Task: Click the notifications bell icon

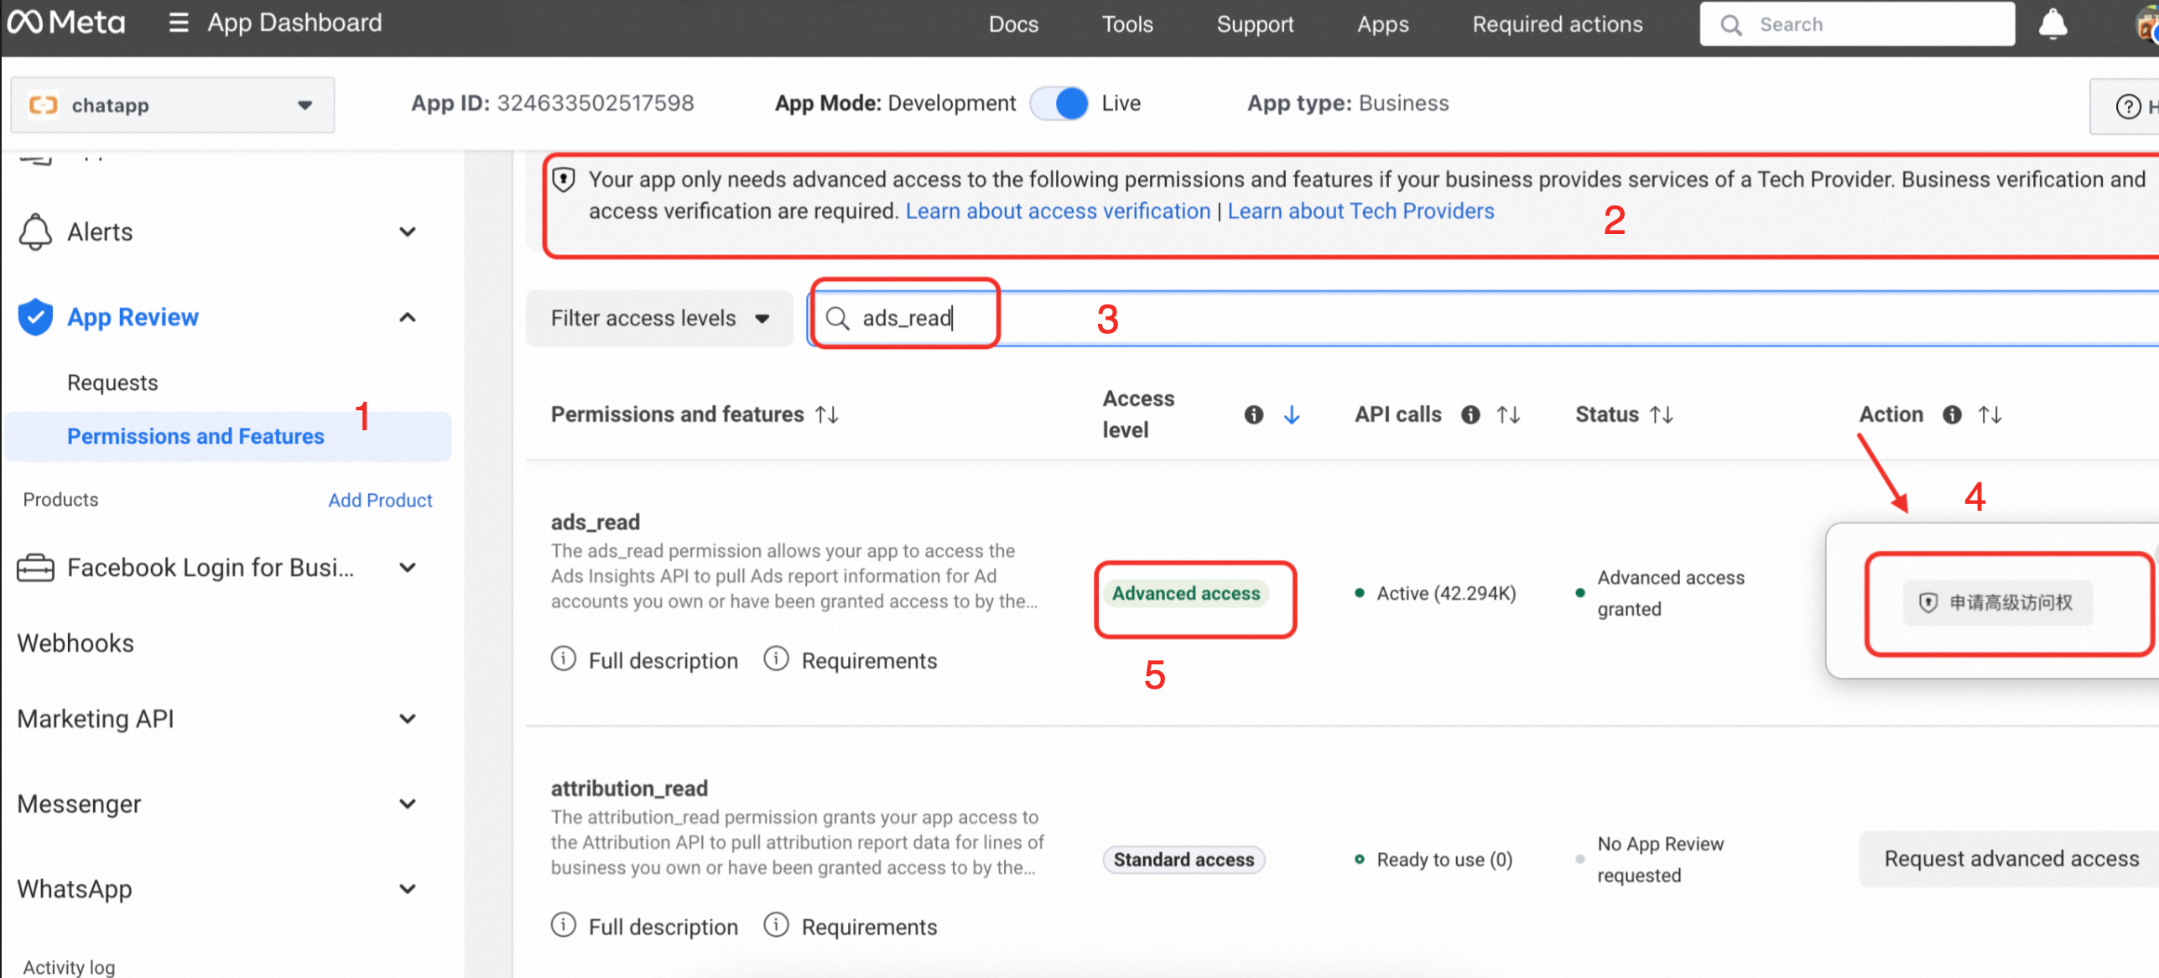Action: (x=2052, y=24)
